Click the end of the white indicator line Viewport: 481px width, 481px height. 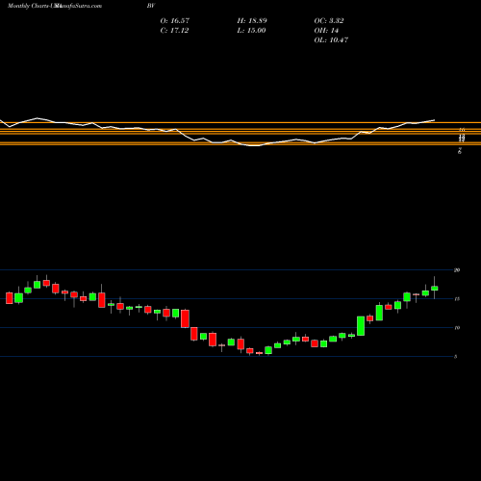pyautogui.click(x=434, y=120)
